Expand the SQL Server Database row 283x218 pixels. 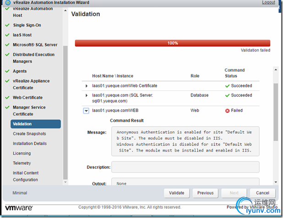pyautogui.click(x=87, y=95)
